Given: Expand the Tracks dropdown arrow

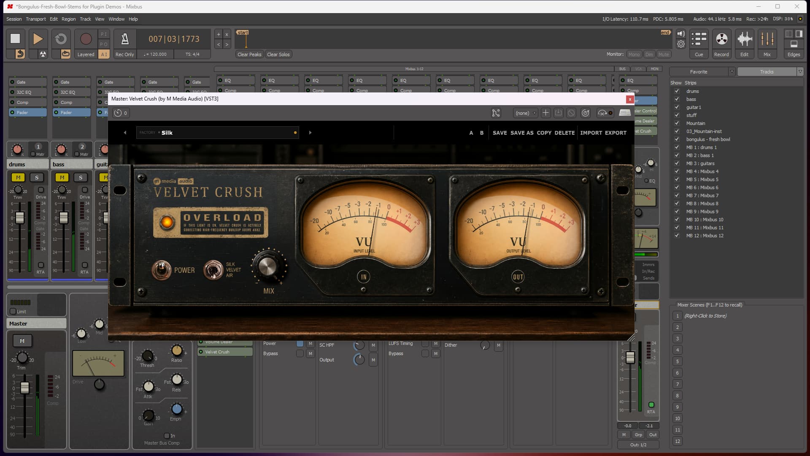Looking at the screenshot, I should click(800, 72).
